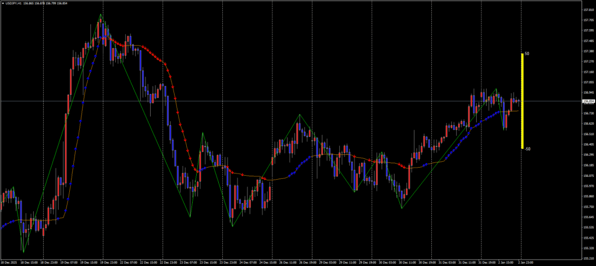Select the lowest green zigzag trough at far left

coord(23,251)
